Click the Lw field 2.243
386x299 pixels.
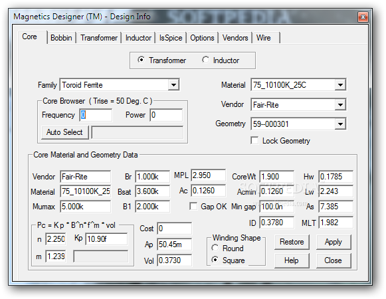point(336,191)
